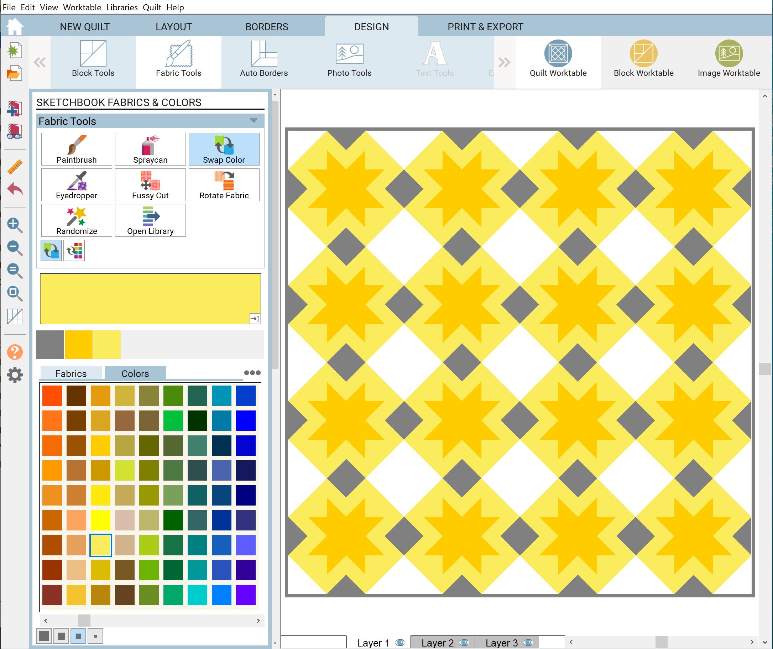Toggle Layer 3 visibility eye
This screenshot has height=649, width=773.
pos(528,642)
